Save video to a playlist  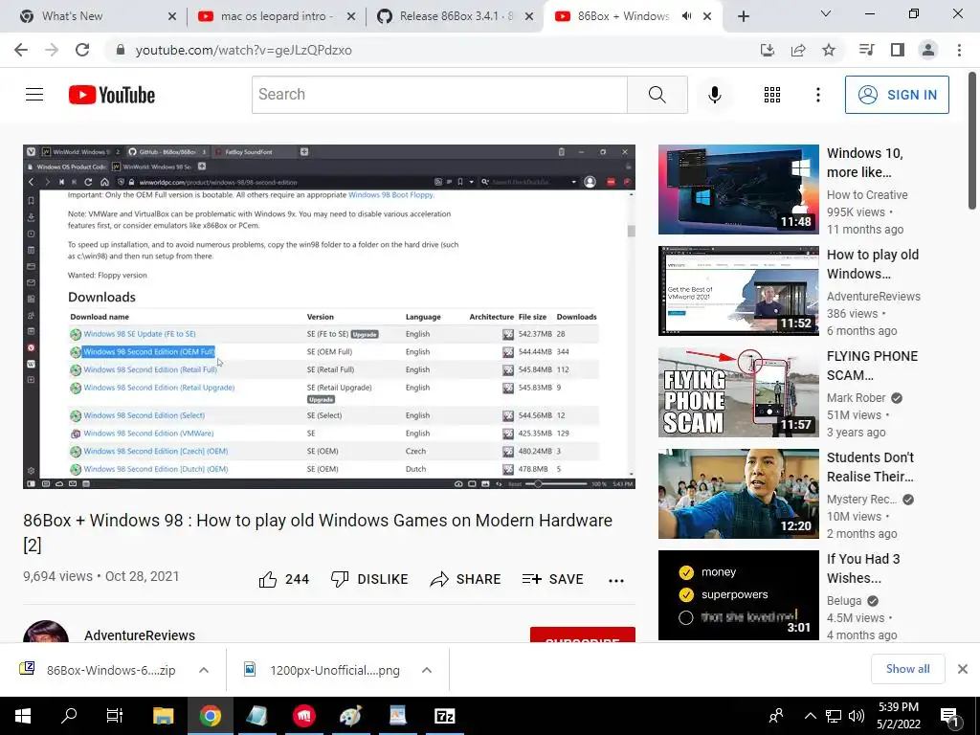[552, 579]
